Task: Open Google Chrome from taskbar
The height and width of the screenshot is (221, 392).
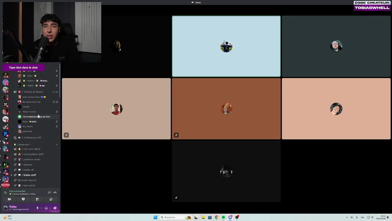Action: click(x=217, y=217)
